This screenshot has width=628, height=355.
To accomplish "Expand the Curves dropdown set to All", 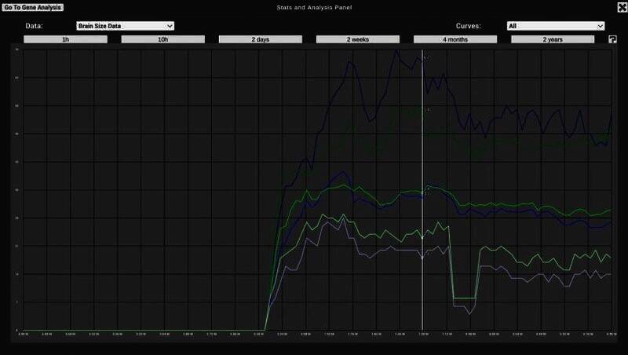I will point(555,26).
